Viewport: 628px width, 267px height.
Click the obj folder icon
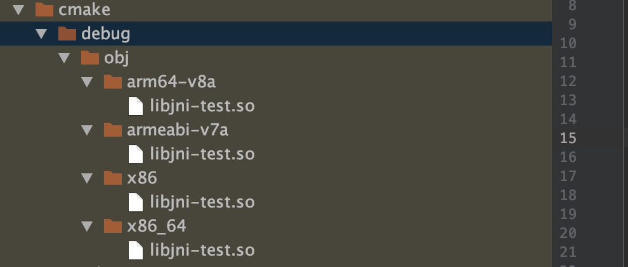(89, 58)
